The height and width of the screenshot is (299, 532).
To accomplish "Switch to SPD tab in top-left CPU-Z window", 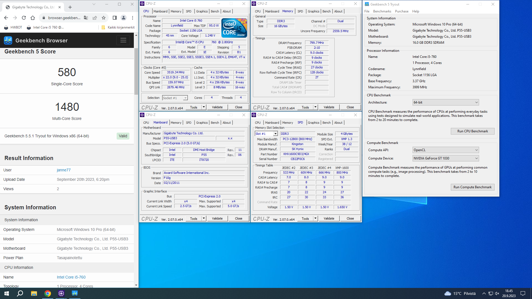I will [x=189, y=11].
